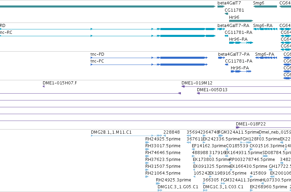The image size is (291, 192).
Task: Click the tnc-PD coding sequence label
Action: (97, 54)
